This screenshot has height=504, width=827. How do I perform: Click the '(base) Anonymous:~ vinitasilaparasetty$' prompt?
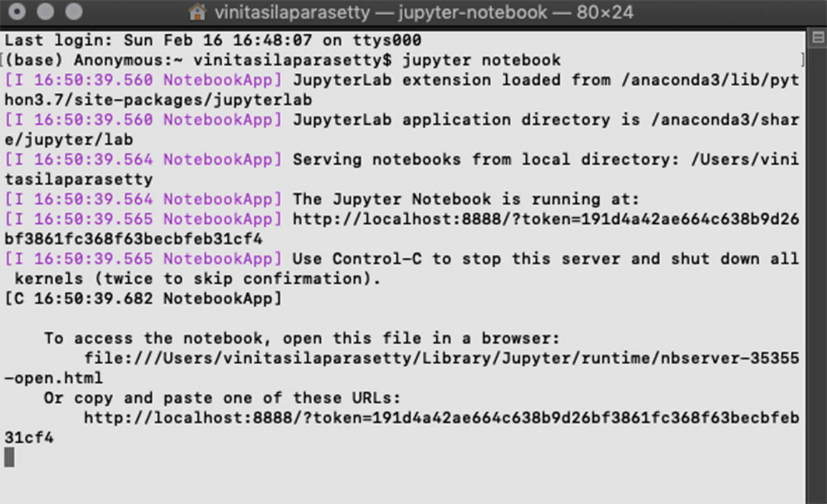click(199, 60)
